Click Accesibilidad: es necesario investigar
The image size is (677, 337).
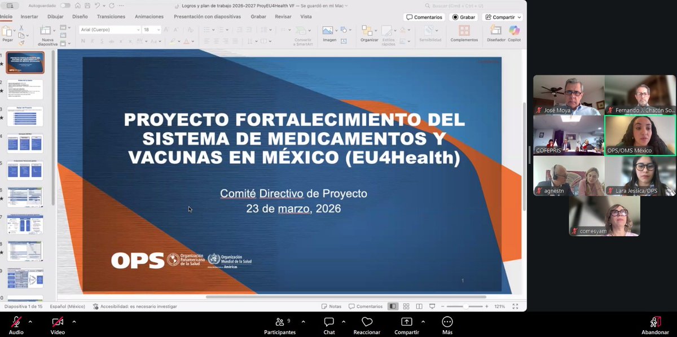135,307
